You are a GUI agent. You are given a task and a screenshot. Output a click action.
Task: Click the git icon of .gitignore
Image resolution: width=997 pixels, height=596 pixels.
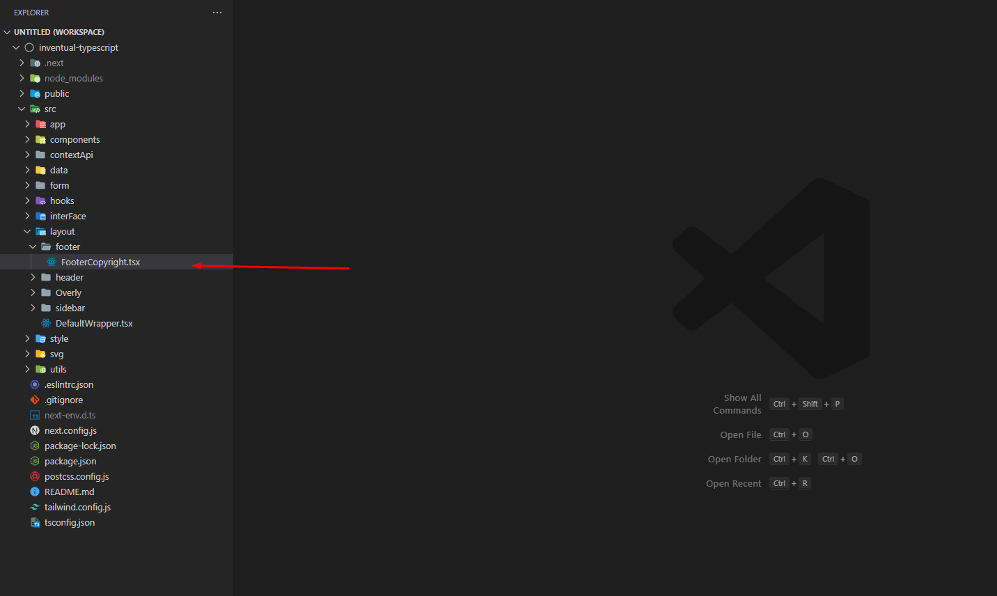pyautogui.click(x=35, y=400)
